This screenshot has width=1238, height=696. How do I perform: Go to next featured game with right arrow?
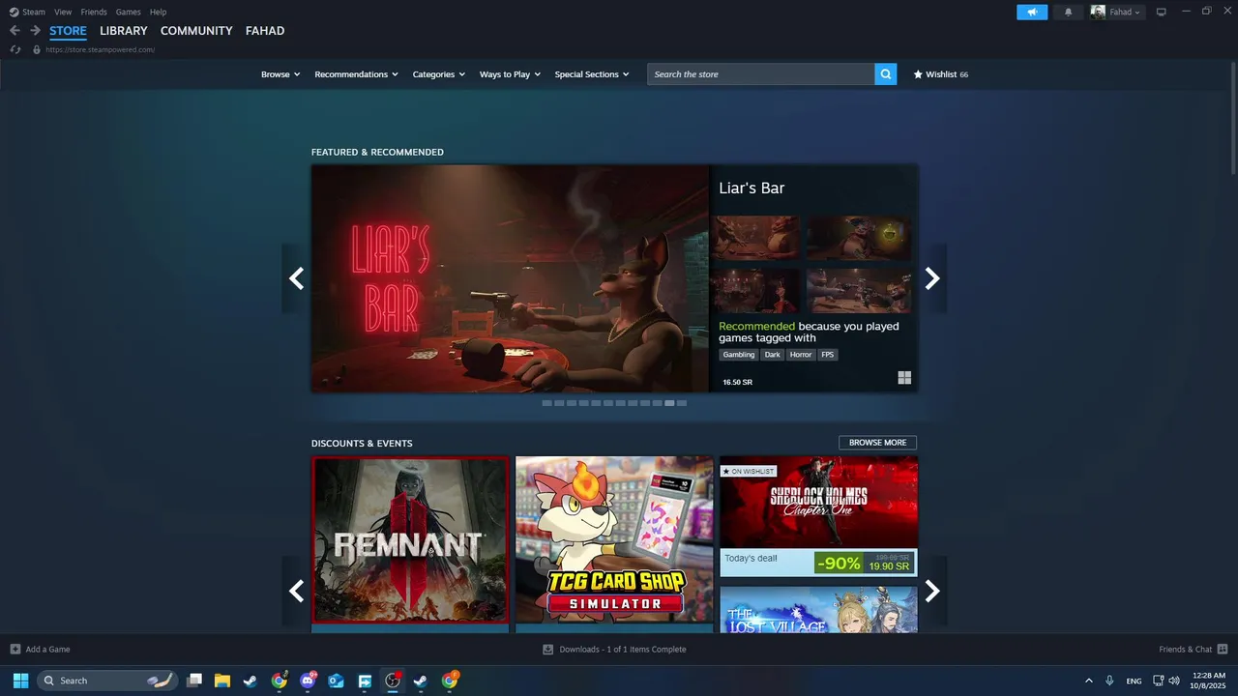click(932, 278)
